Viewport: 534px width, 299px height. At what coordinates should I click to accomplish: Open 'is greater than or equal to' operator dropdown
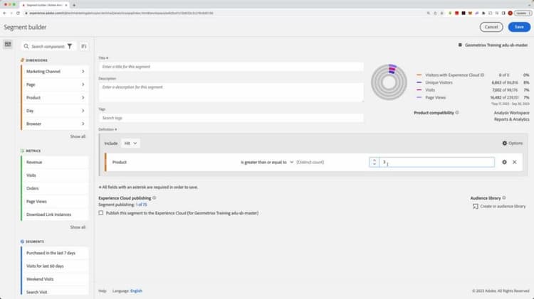[x=267, y=162]
